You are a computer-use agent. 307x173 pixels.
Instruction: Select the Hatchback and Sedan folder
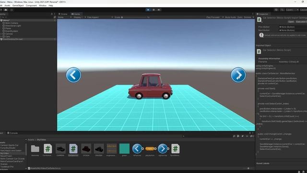[x=11, y=150]
